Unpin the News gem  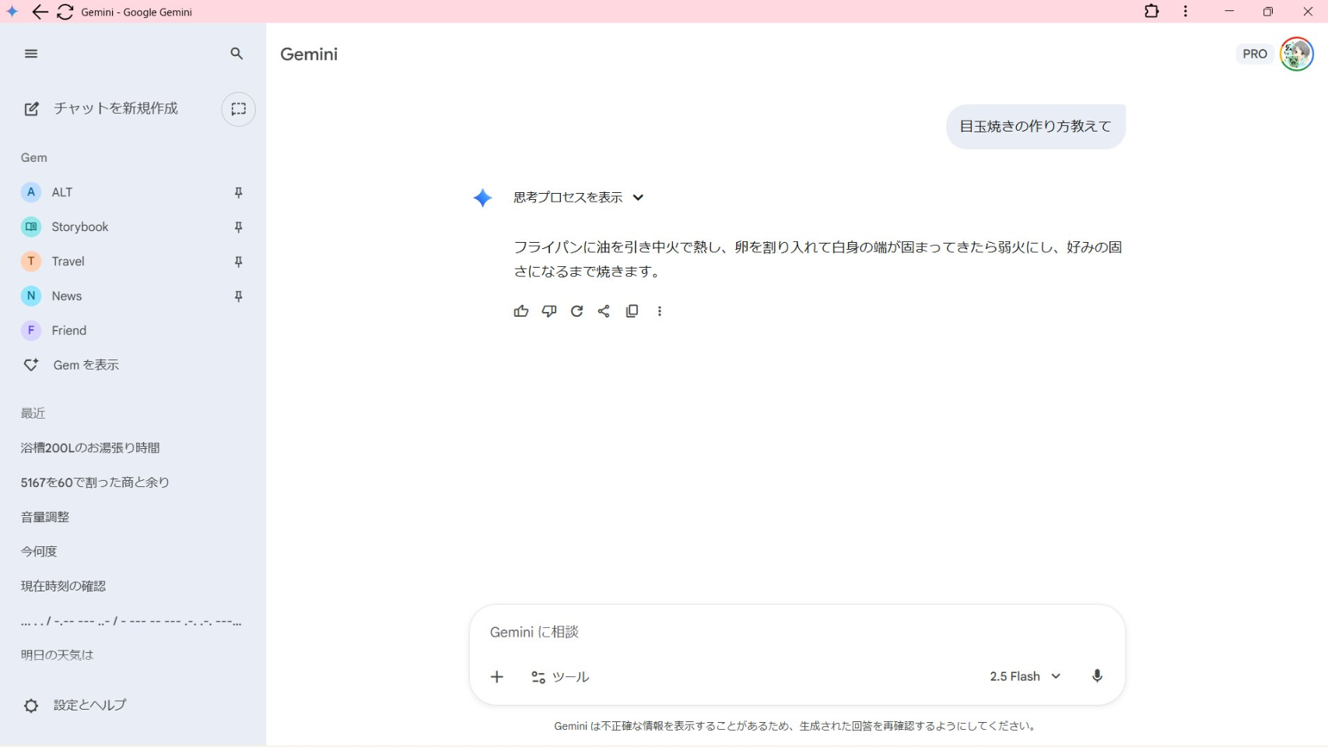(239, 296)
